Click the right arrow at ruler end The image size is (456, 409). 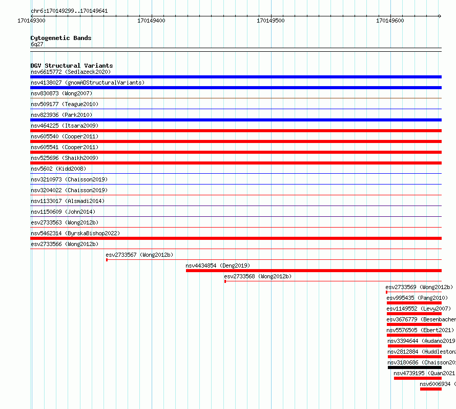pos(440,16)
